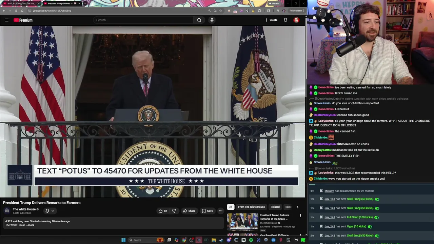Expand video description with ...more
The width and height of the screenshot is (434, 244).
pyautogui.click(x=31, y=225)
